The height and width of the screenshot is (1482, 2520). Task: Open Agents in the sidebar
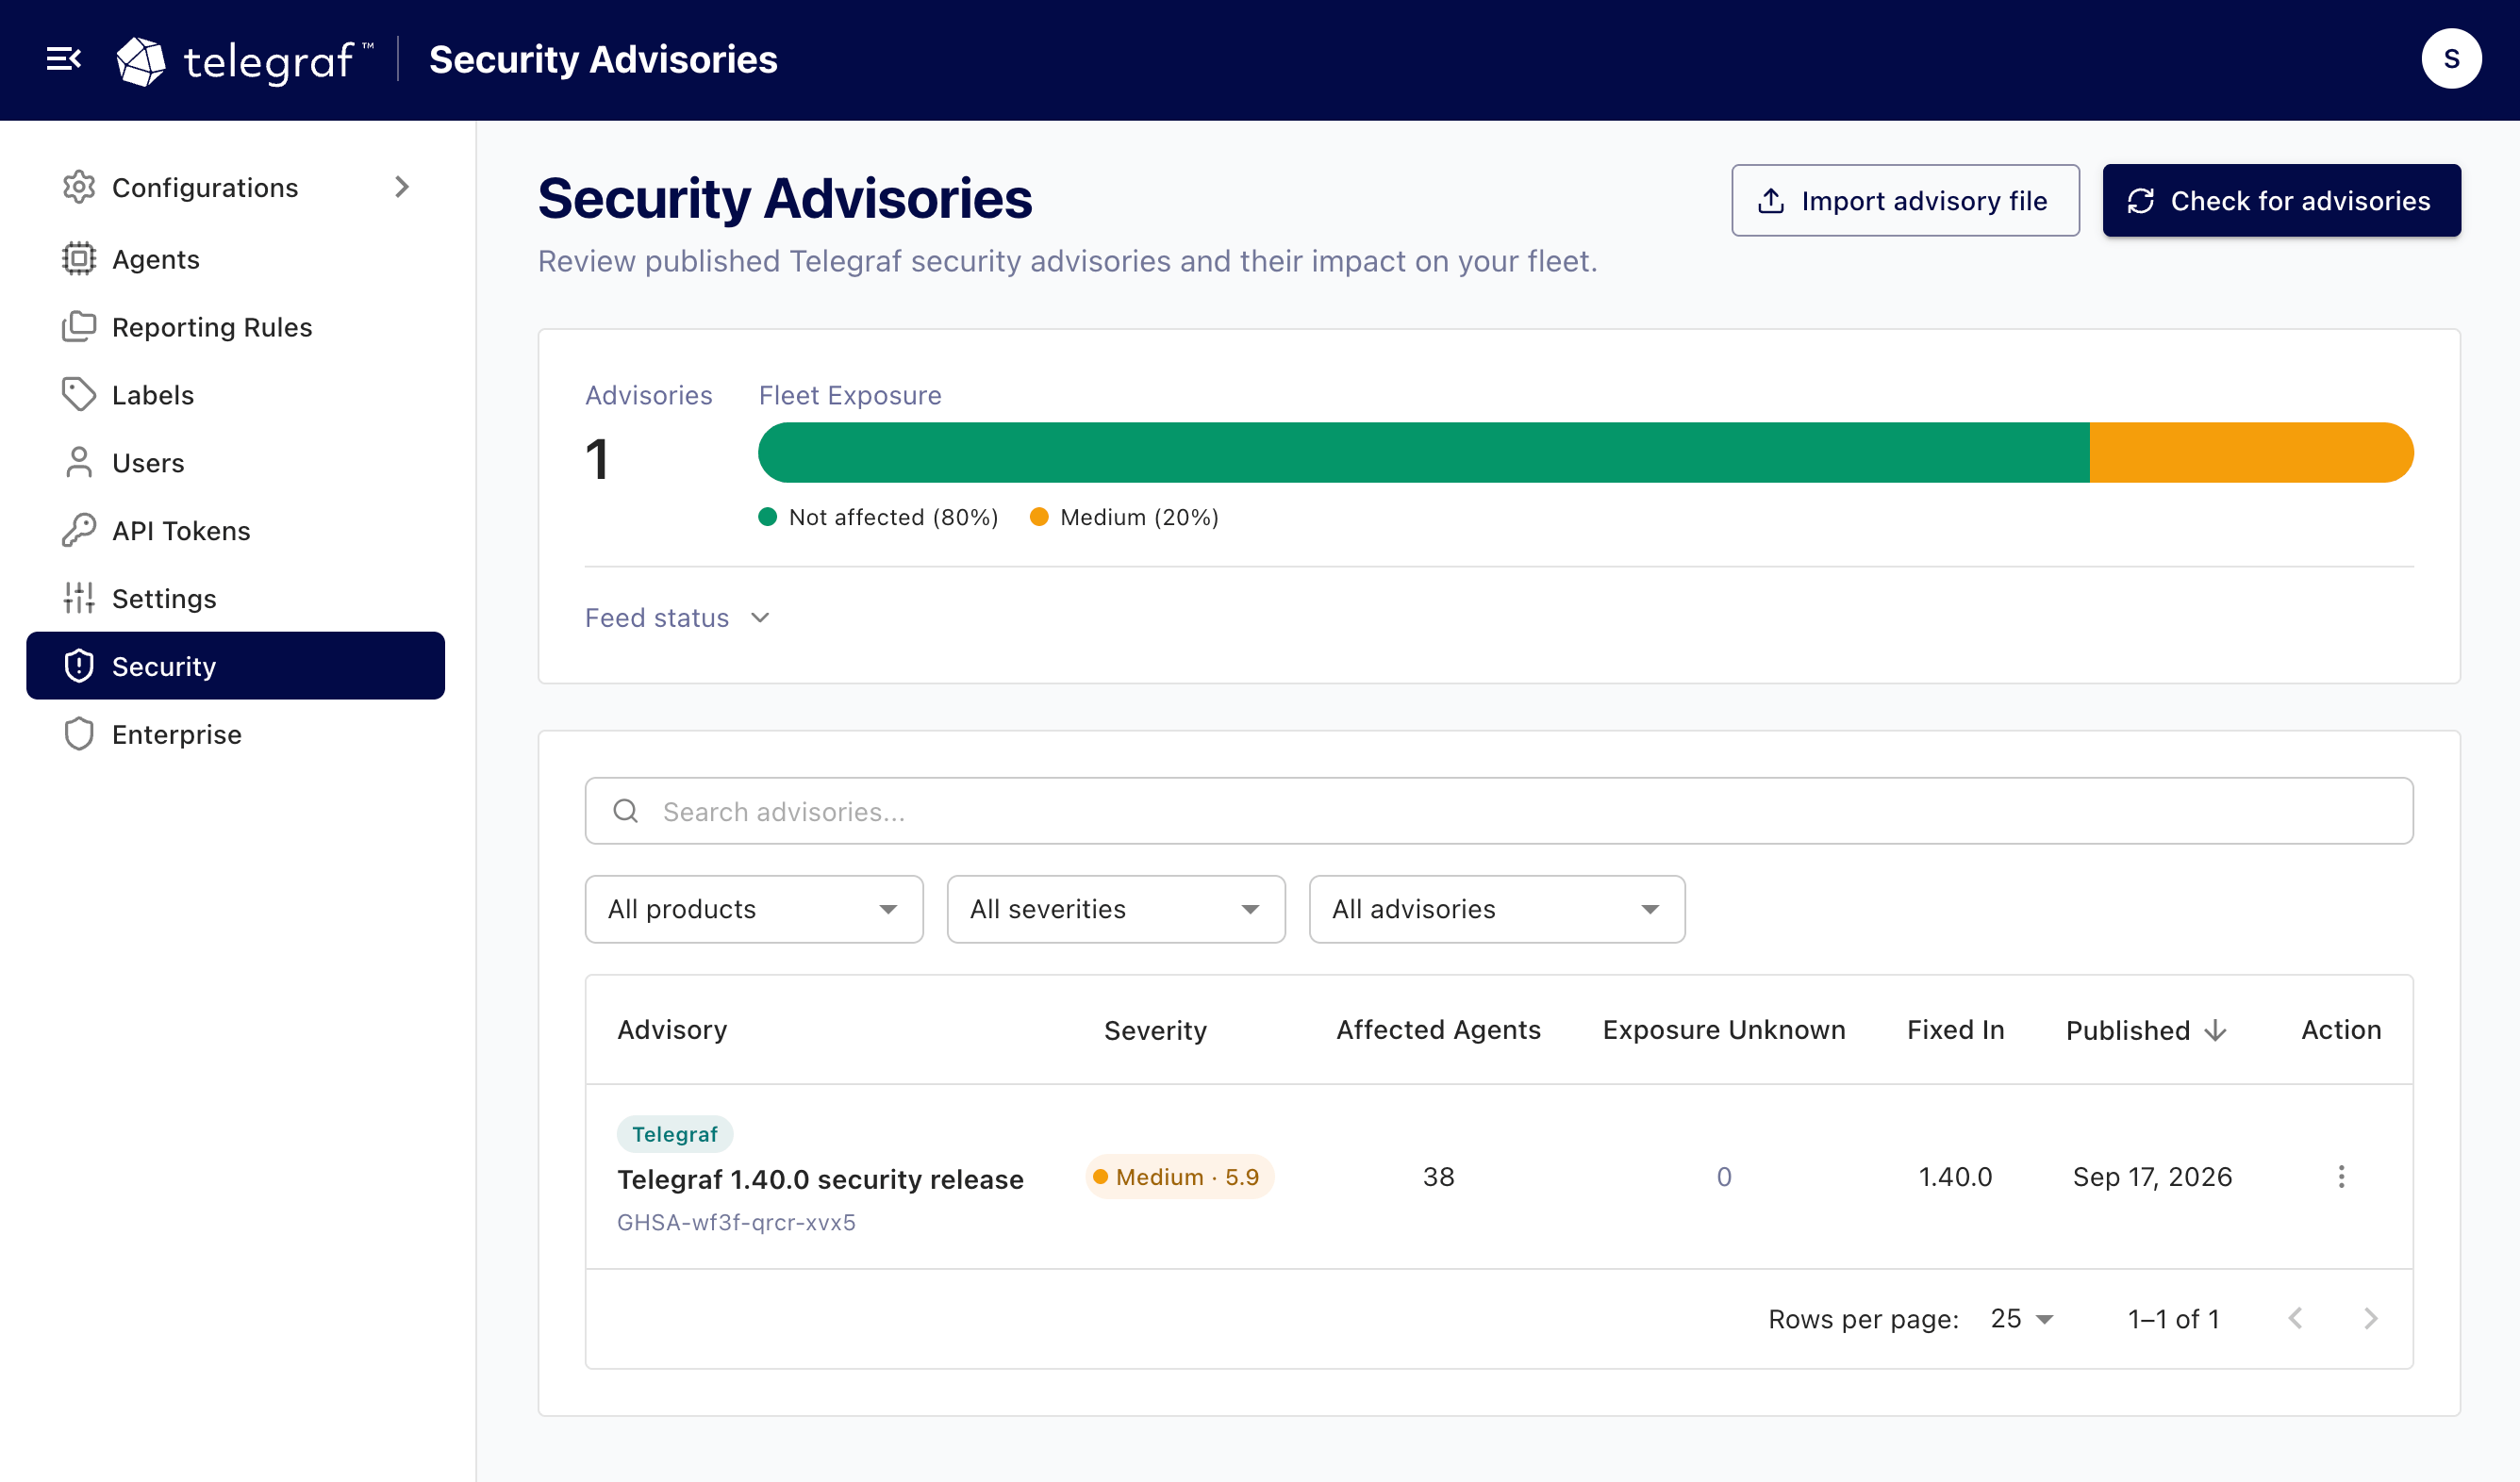click(235, 259)
